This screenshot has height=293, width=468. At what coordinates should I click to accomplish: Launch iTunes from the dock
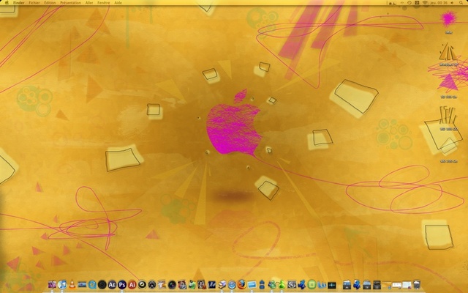[x=62, y=284]
